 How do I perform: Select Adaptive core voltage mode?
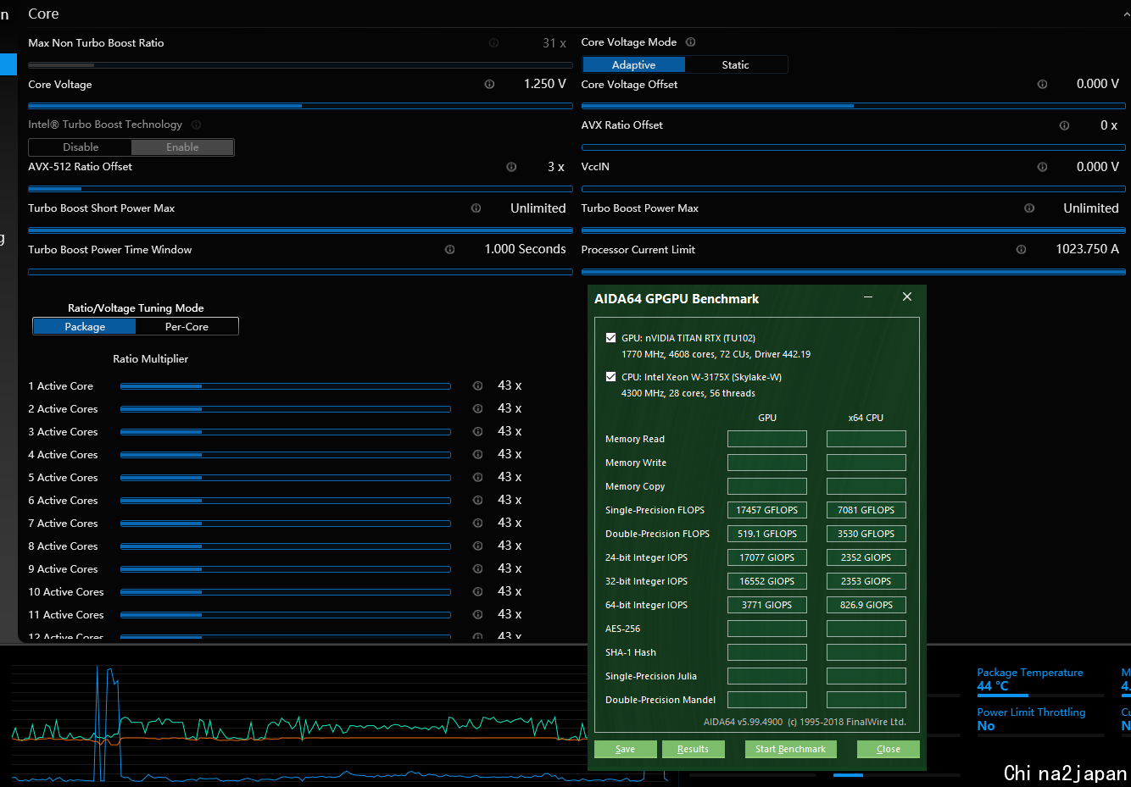(x=633, y=64)
